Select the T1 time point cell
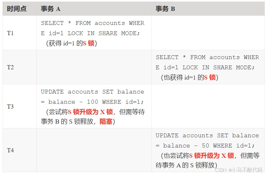 click(11, 33)
